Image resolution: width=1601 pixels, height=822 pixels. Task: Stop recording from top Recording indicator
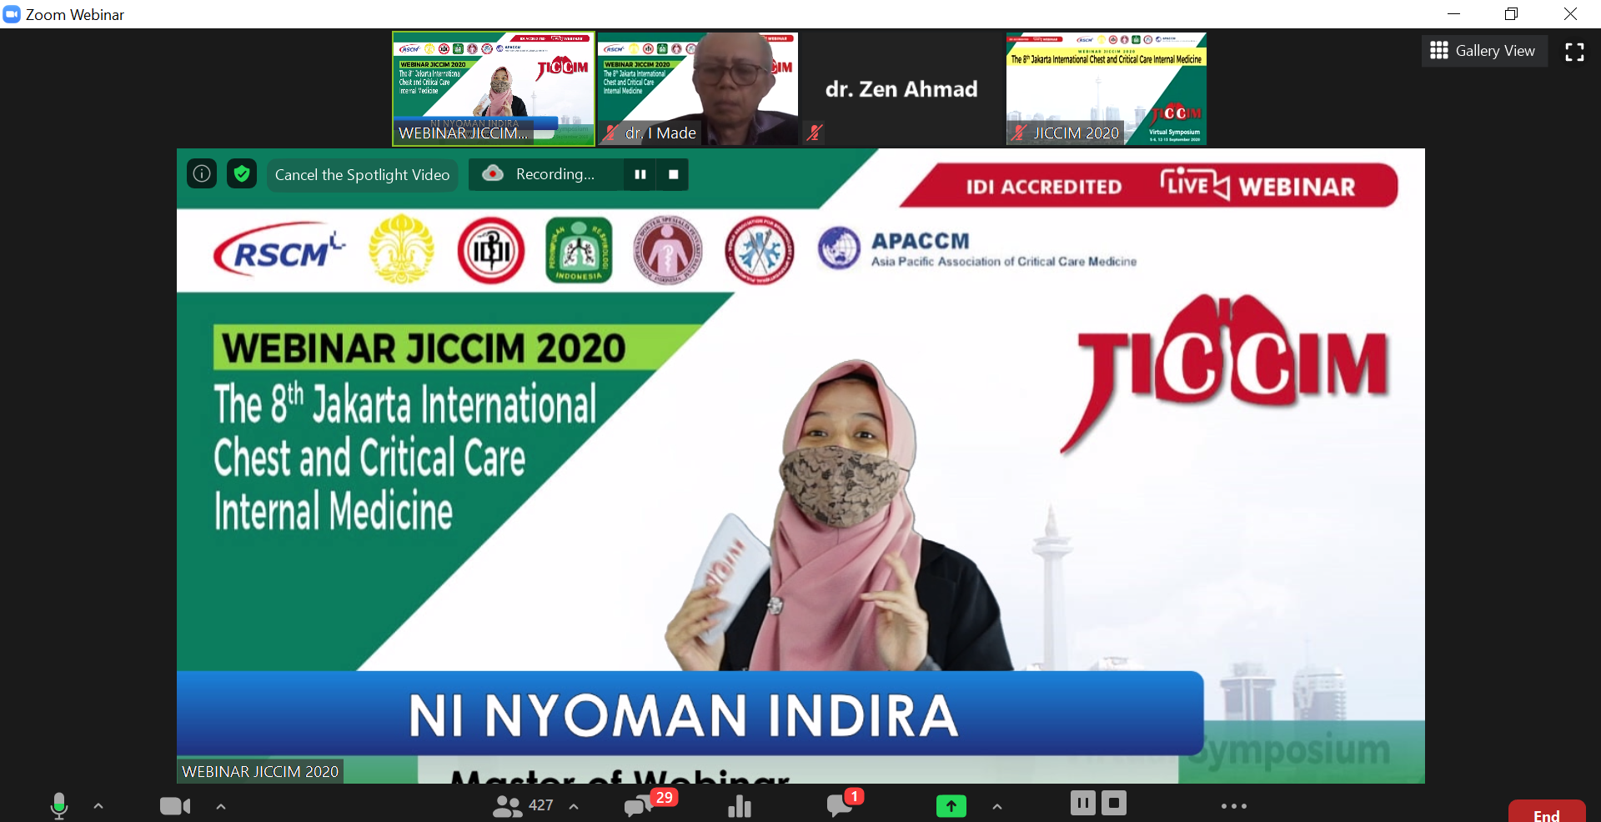point(673,174)
